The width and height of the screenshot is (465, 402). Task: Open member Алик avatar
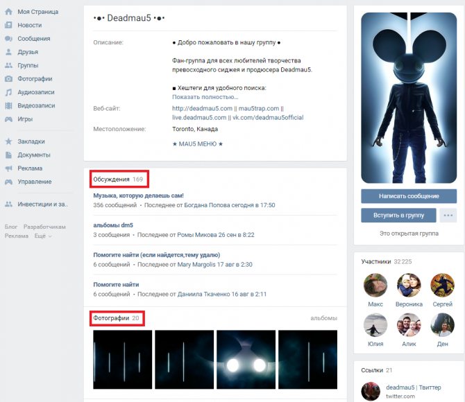[409, 325]
